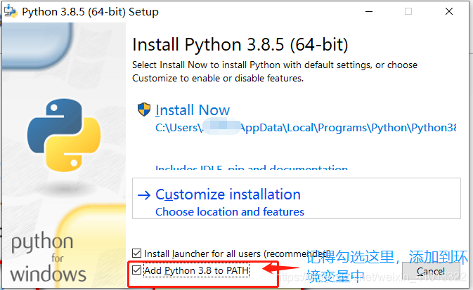Click the Install Python 3.8.5 (64-bit) heading
The image size is (473, 290).
[240, 45]
